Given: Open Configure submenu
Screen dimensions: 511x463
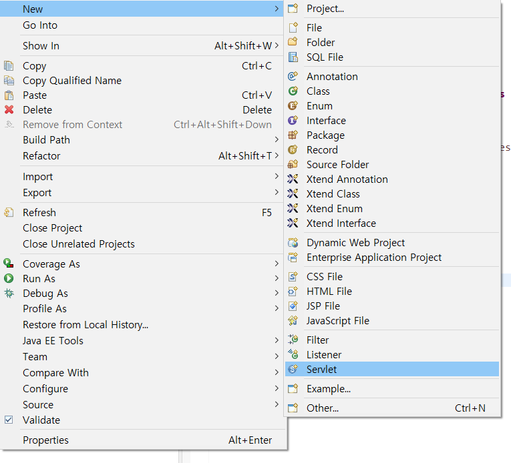Looking at the screenshot, I should (x=142, y=388).
